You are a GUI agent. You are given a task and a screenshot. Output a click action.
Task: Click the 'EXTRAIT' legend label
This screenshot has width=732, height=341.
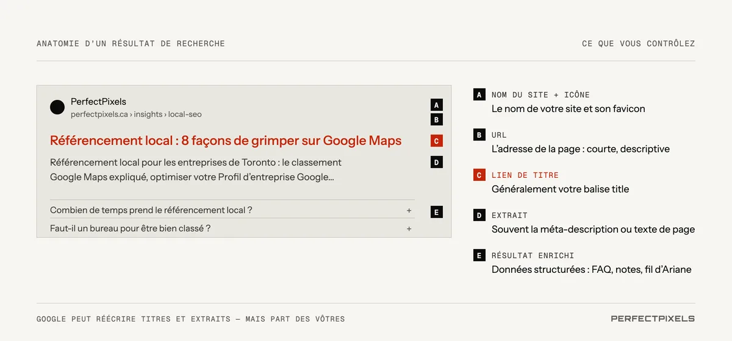click(509, 215)
